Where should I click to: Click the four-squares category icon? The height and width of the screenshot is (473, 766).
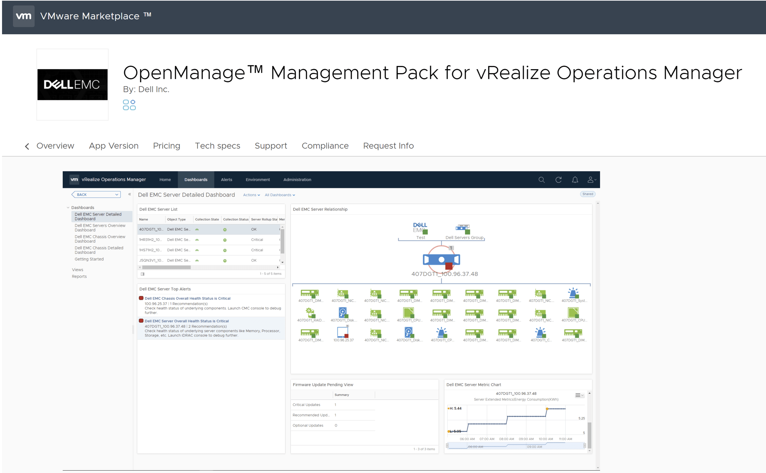(x=129, y=105)
